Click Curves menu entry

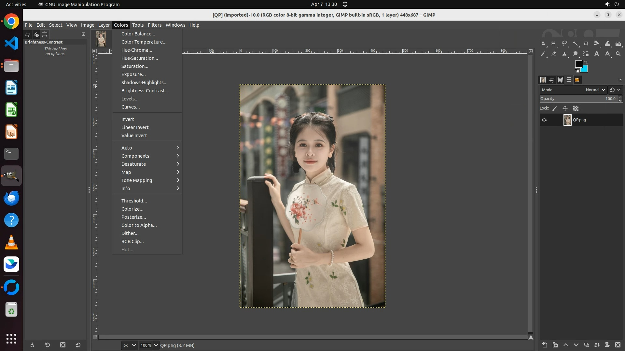pos(131,107)
